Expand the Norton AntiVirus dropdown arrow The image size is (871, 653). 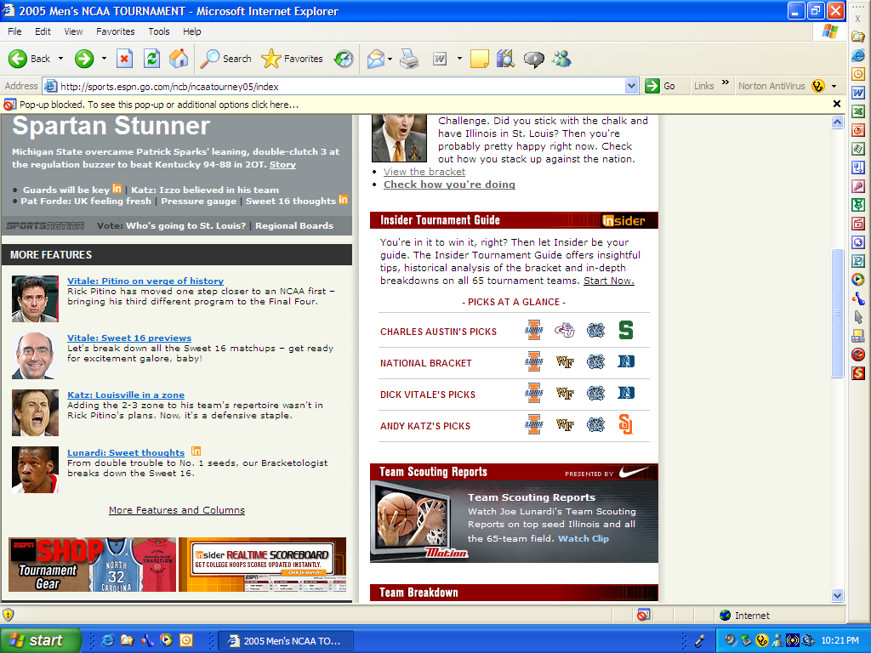pos(834,86)
